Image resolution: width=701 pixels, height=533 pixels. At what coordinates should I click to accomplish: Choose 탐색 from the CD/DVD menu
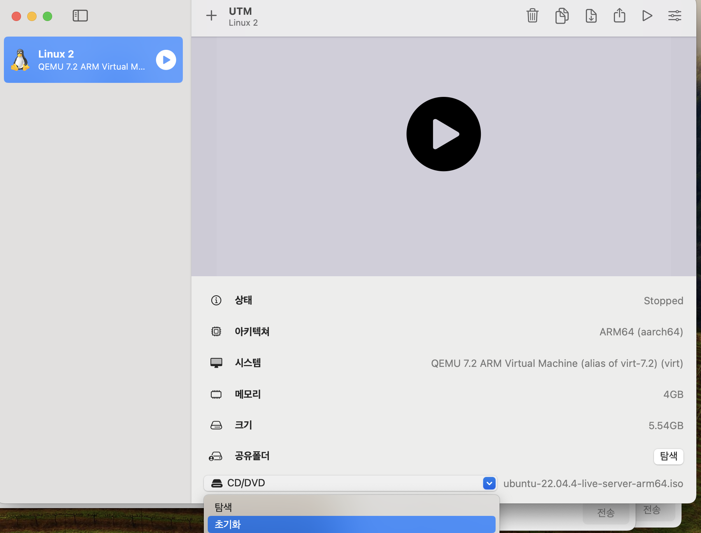tap(352, 507)
